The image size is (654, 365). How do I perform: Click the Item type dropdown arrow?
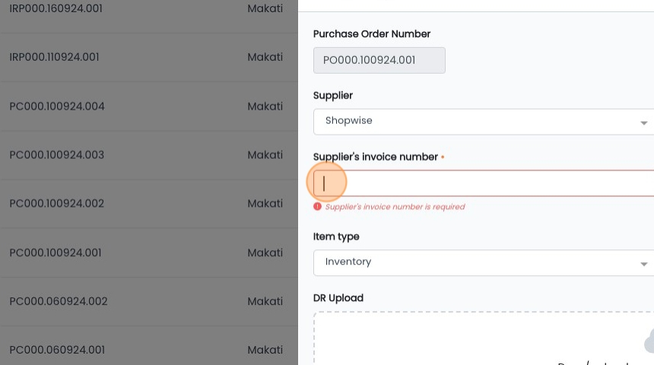pos(643,264)
